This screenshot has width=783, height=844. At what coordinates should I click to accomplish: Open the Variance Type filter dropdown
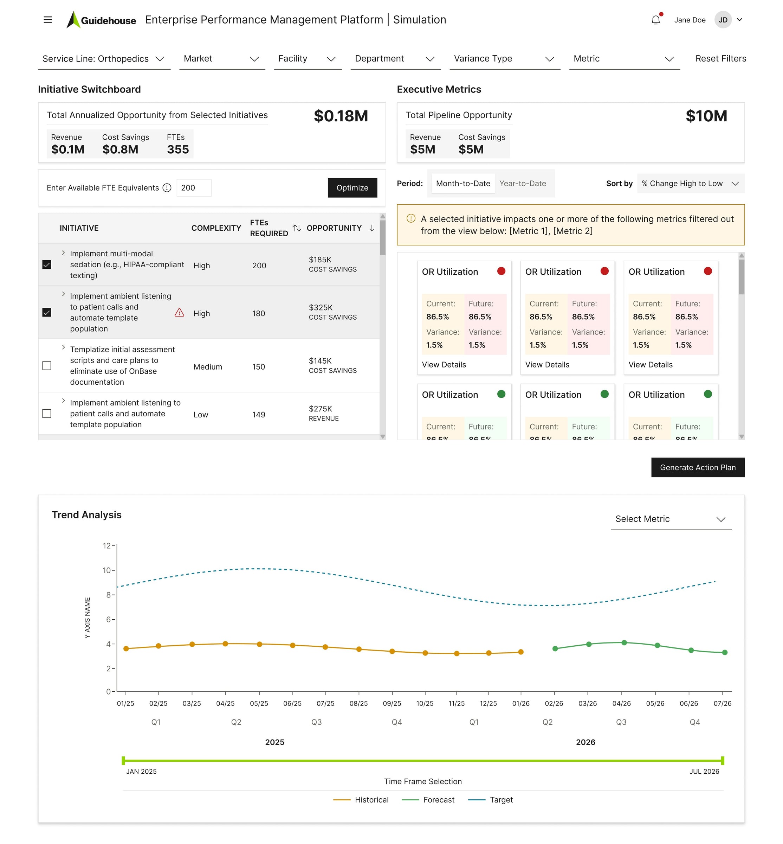pyautogui.click(x=505, y=58)
